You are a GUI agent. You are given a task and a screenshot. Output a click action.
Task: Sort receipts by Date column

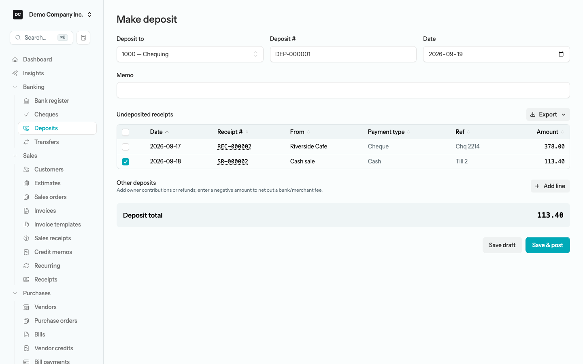tap(160, 132)
